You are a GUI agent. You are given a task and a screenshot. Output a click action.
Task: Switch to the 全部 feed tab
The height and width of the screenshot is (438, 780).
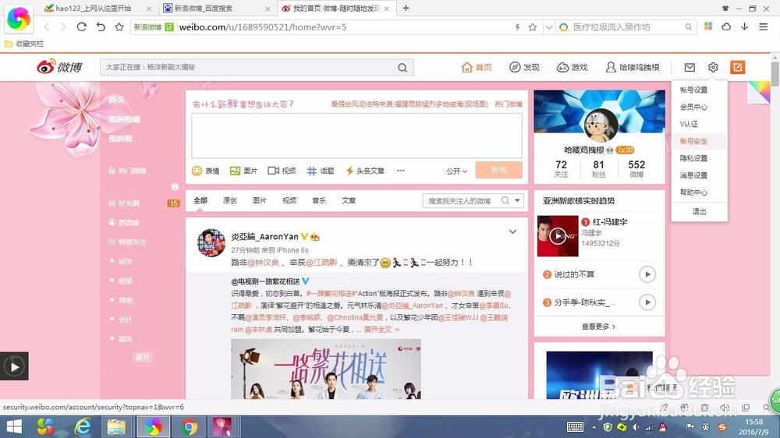200,200
